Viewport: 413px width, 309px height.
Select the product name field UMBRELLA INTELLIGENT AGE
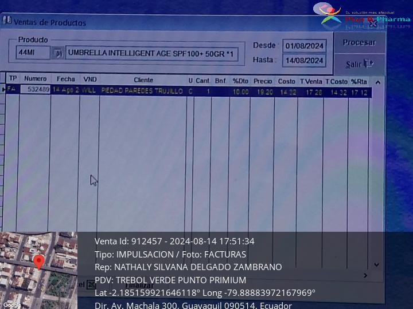[x=151, y=54]
